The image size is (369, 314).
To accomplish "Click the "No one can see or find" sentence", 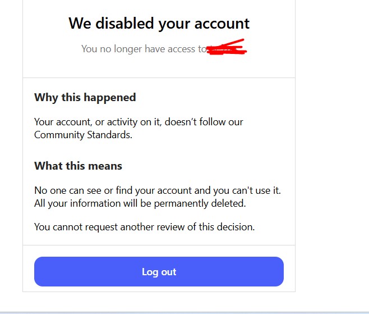I will point(157,190).
